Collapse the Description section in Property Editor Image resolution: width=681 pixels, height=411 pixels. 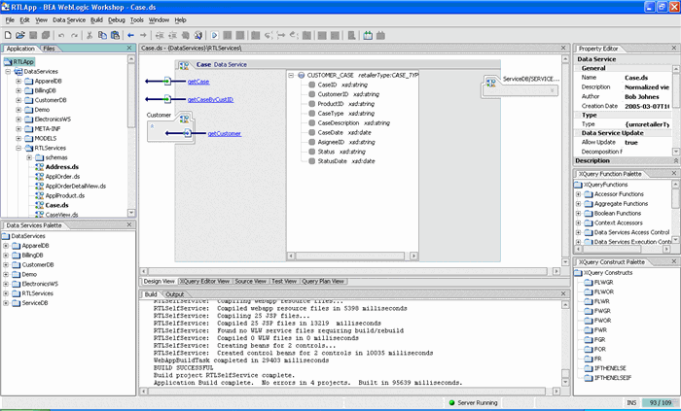(676, 161)
